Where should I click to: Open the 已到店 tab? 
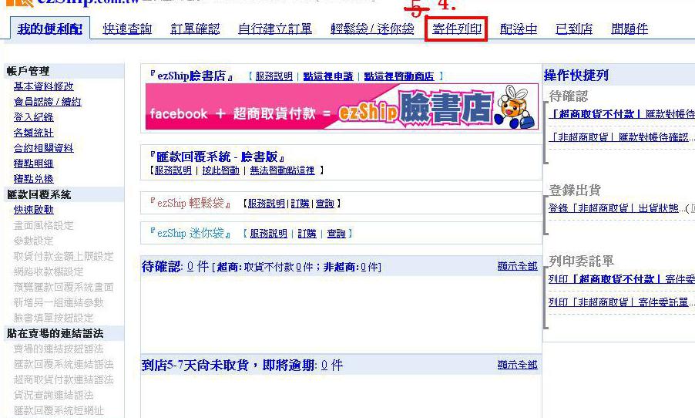click(x=574, y=29)
